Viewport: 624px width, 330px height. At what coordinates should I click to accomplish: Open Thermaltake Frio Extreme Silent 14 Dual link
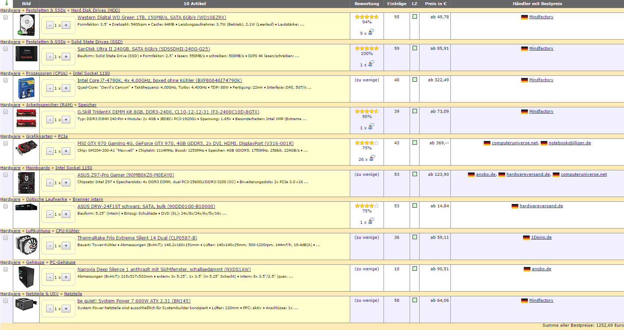tap(137, 238)
